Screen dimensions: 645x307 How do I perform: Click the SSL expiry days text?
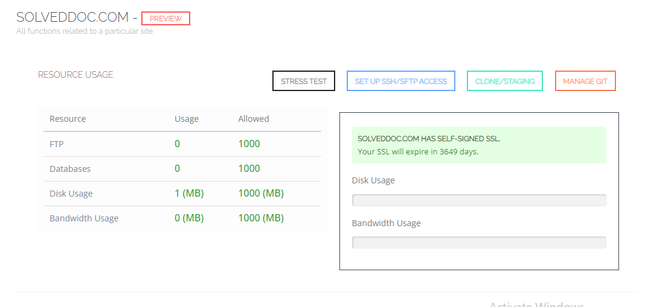(x=418, y=151)
